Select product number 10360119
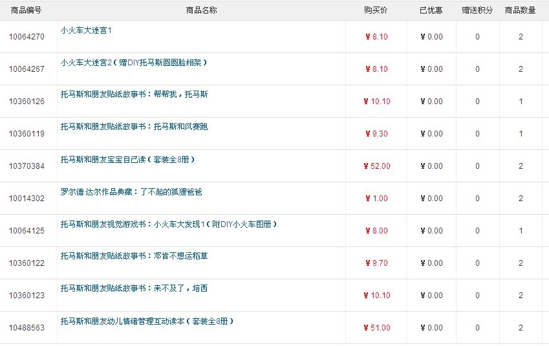 tap(27, 134)
